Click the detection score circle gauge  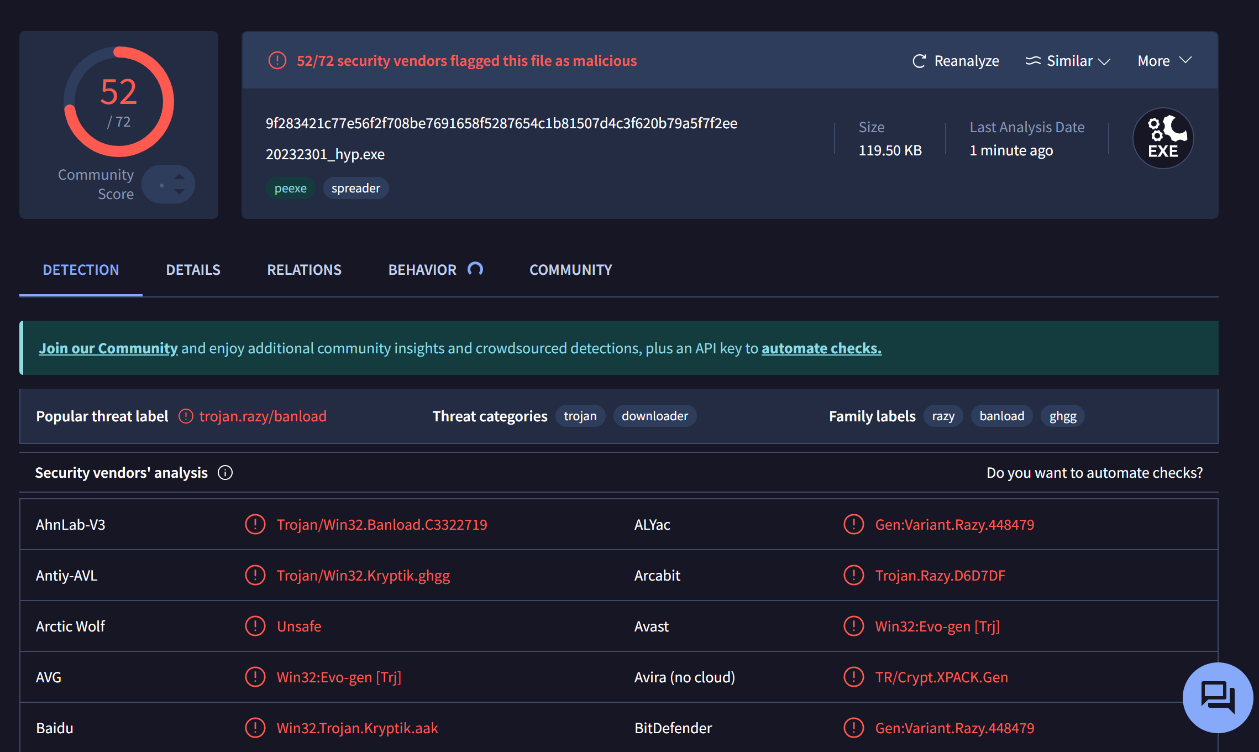point(119,102)
